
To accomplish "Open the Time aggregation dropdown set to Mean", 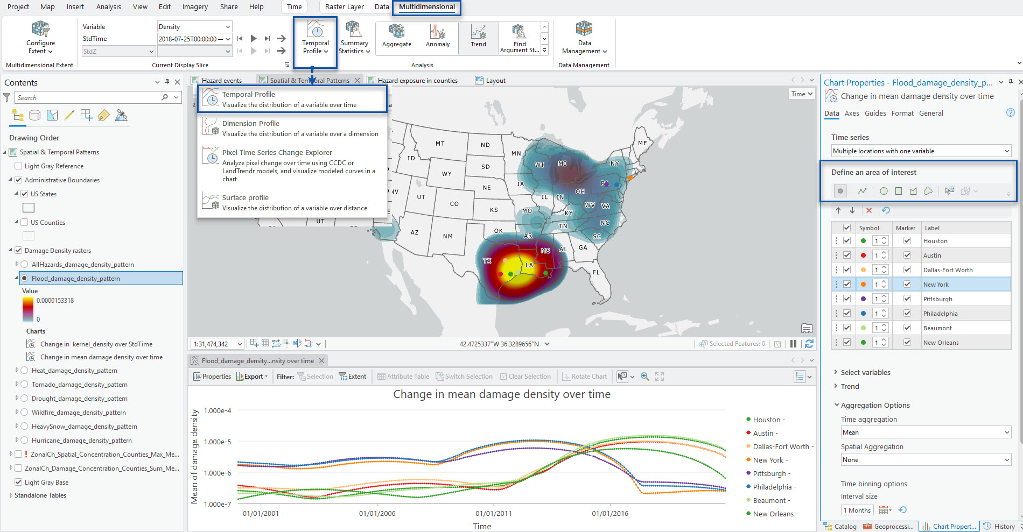I will [925, 432].
